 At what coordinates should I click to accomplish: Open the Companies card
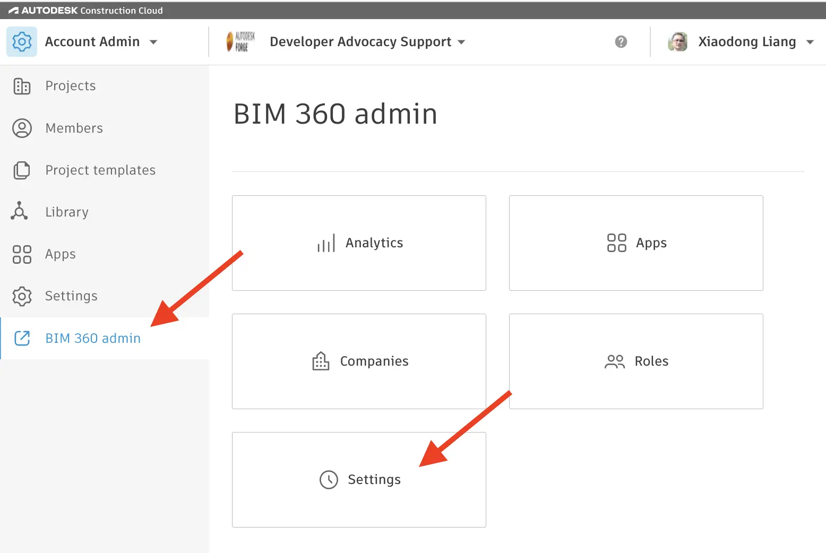[359, 361]
